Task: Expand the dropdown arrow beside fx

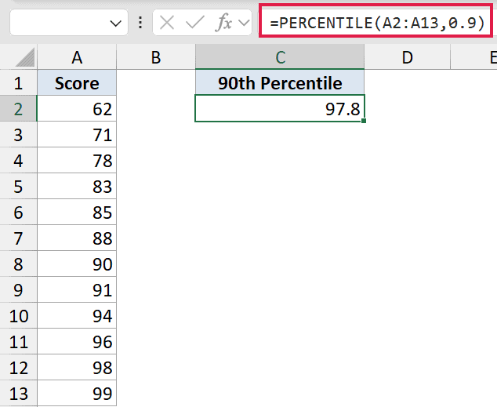Action: pyautogui.click(x=244, y=23)
